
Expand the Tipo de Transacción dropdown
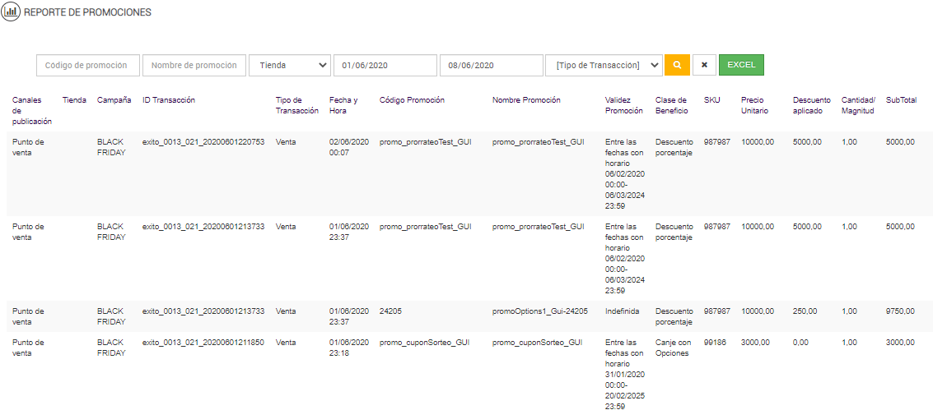click(x=604, y=65)
